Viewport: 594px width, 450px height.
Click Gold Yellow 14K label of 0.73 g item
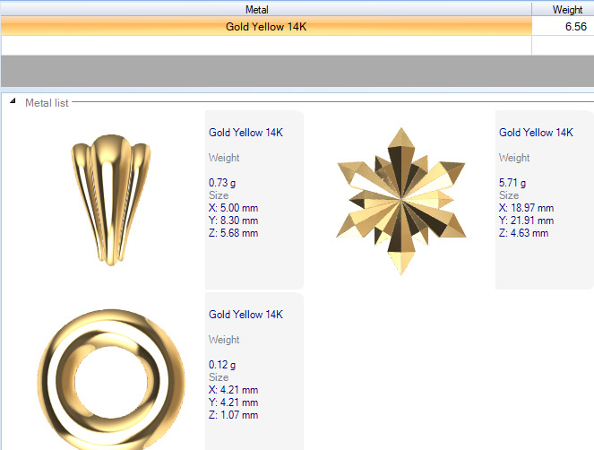coord(245,133)
